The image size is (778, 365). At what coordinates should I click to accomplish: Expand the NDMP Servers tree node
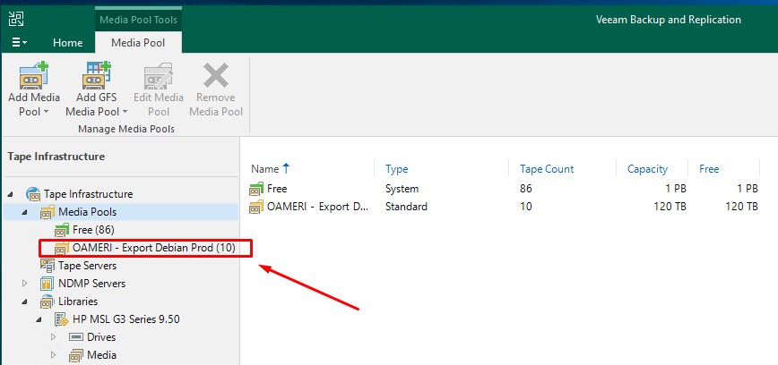click(25, 284)
